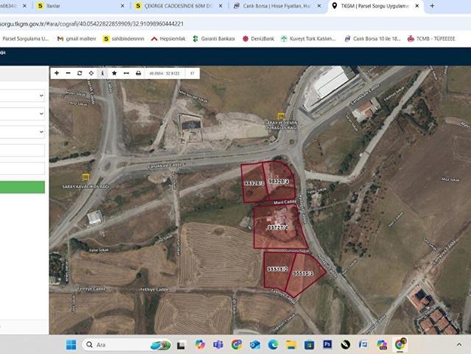Screen dimensions: 471x354
Task: Click the Saray Vedemin Durağı bus stop icon
Action: tap(281, 116)
